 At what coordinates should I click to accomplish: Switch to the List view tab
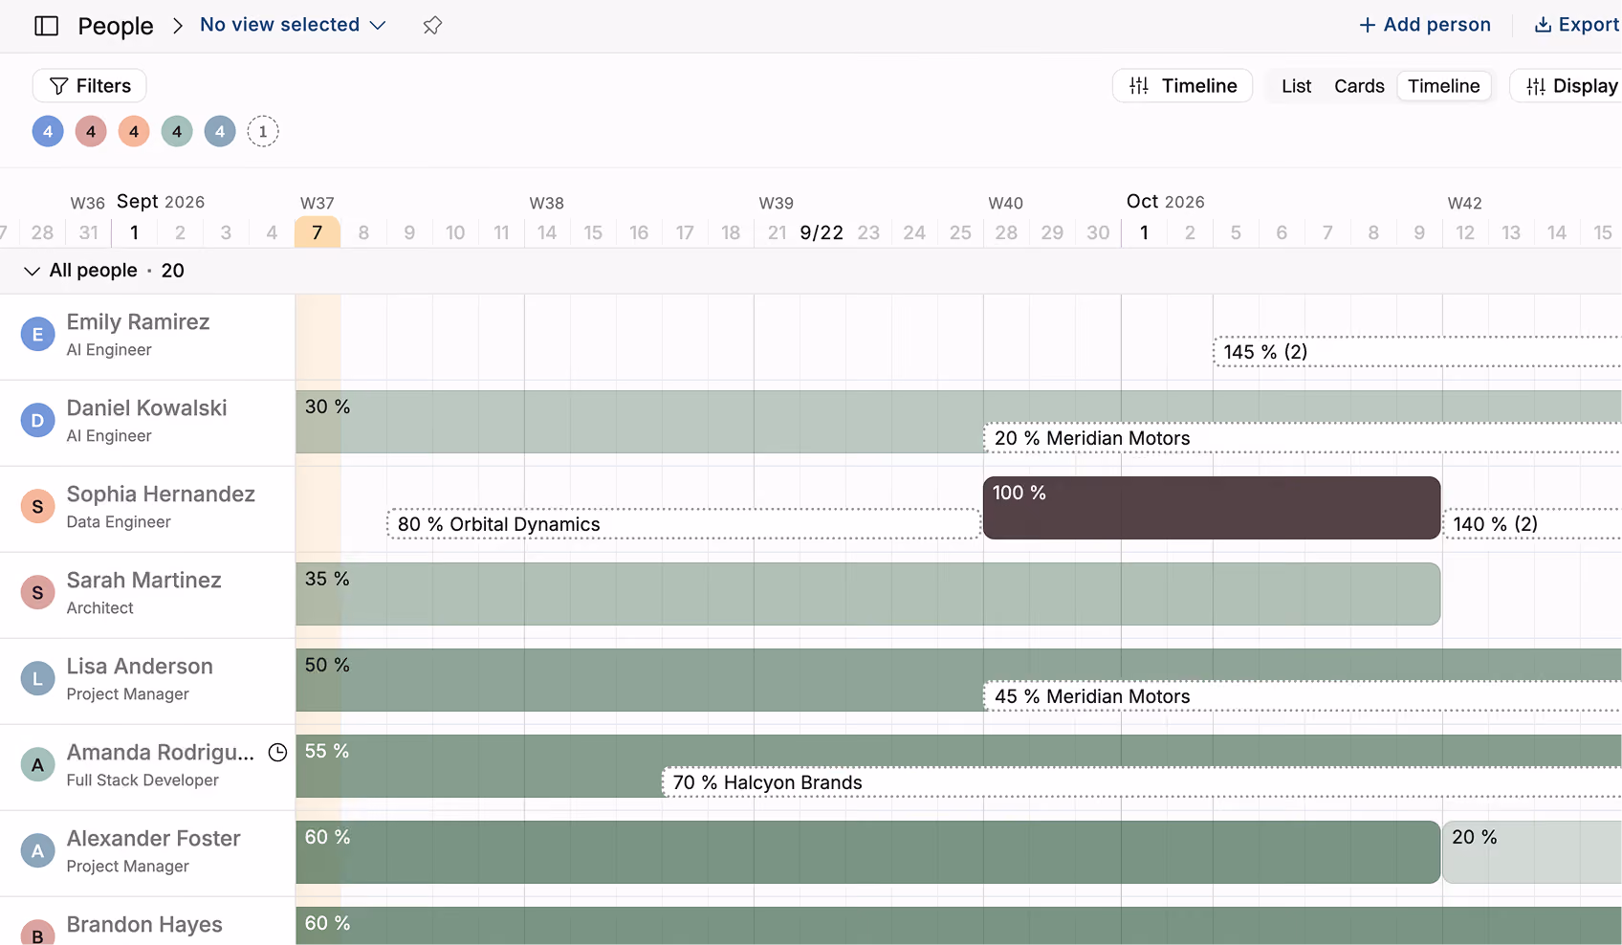(x=1296, y=86)
